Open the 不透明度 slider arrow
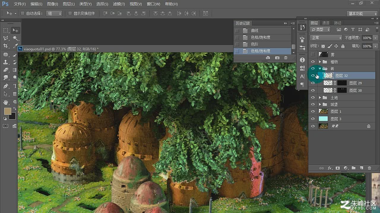The width and height of the screenshot is (380, 213). click(x=376, y=38)
